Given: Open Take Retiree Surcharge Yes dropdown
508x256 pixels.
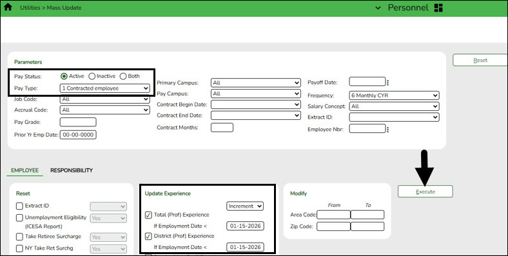Looking at the screenshot, I should pyautogui.click(x=108, y=237).
